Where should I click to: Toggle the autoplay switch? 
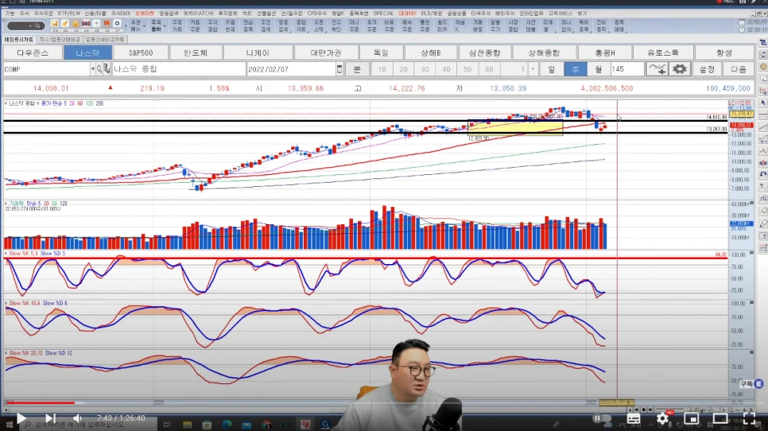pyautogui.click(x=603, y=419)
